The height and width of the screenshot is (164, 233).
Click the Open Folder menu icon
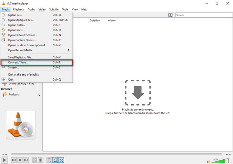(3, 25)
